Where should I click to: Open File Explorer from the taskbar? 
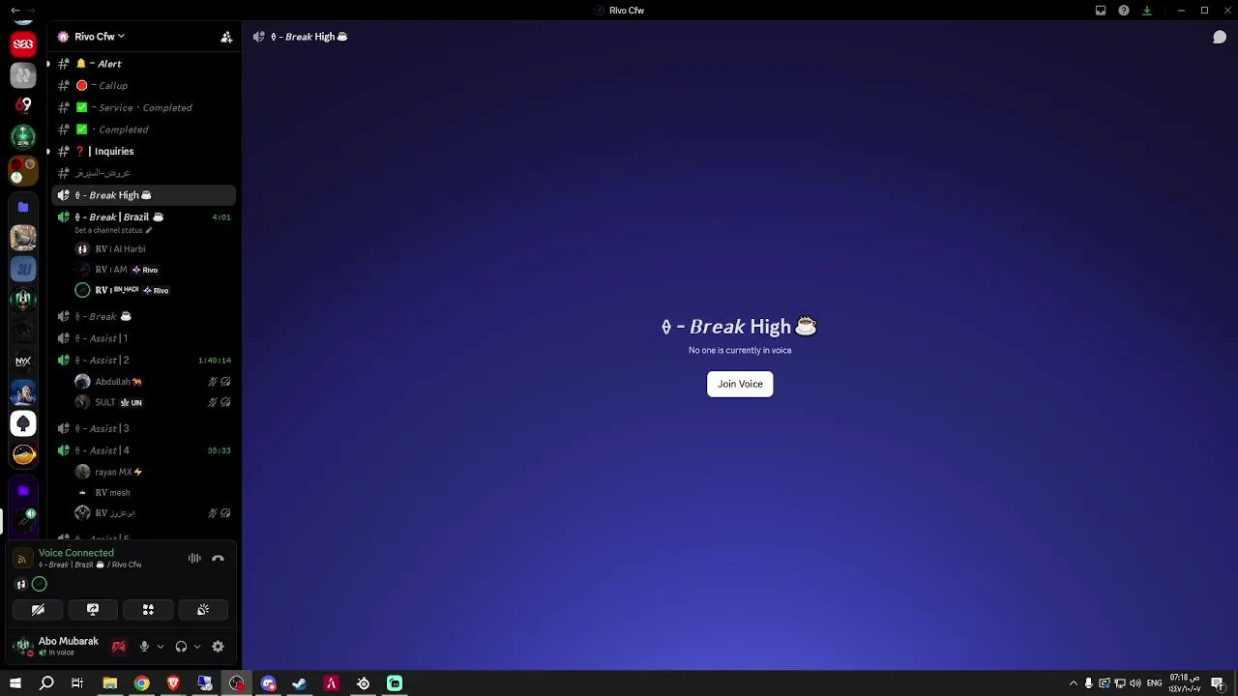[x=109, y=683]
